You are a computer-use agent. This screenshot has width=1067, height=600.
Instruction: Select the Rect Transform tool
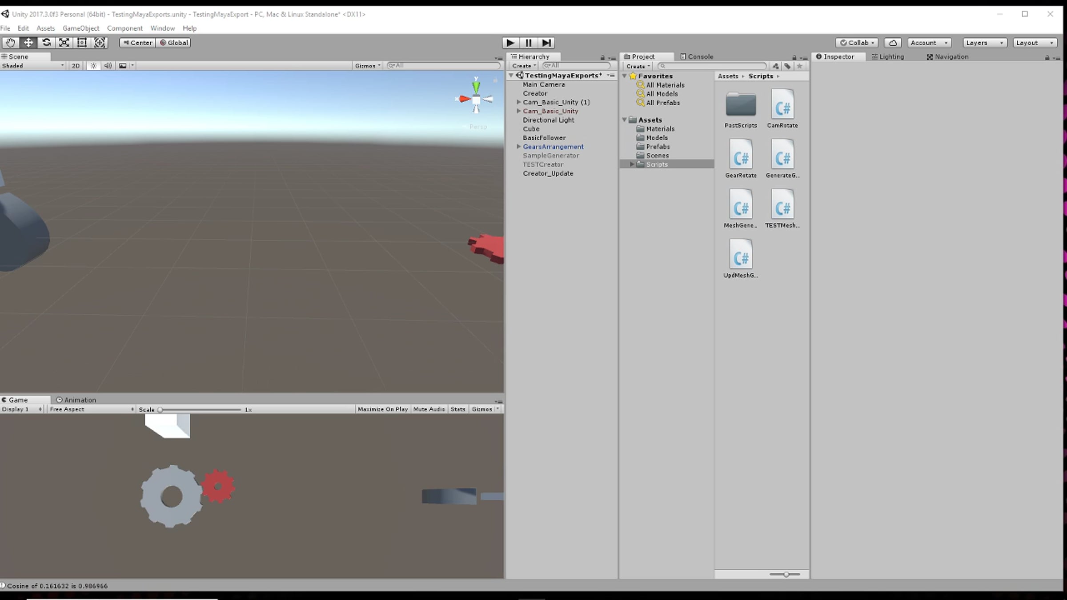coord(82,43)
